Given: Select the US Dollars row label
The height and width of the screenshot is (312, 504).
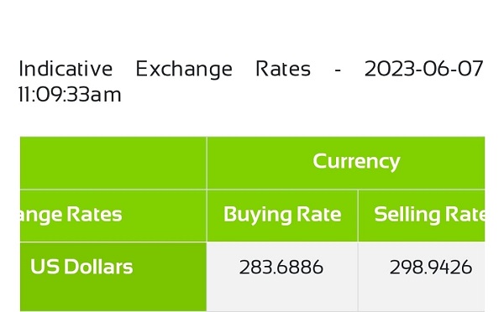Looking at the screenshot, I should [x=81, y=267].
